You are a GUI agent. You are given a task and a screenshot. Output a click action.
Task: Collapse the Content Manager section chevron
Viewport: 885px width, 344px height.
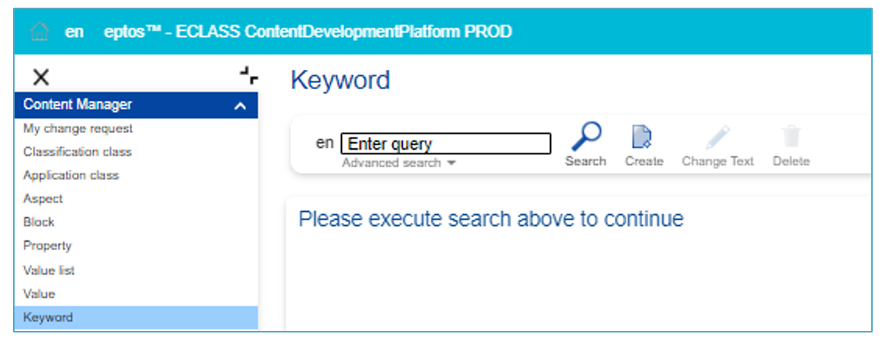(240, 106)
